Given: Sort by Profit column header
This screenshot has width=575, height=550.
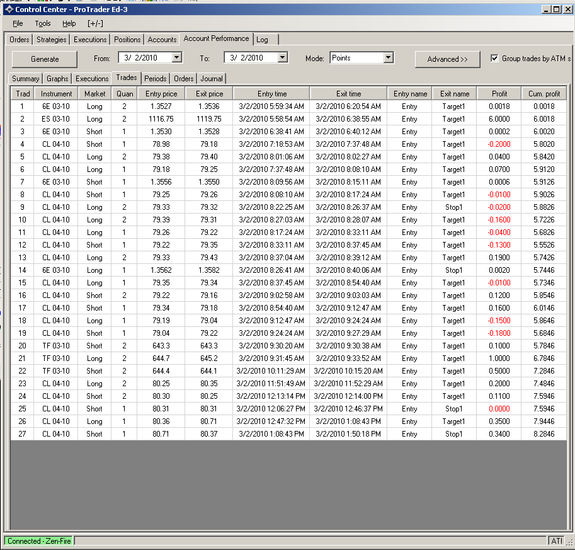Looking at the screenshot, I should tap(499, 94).
